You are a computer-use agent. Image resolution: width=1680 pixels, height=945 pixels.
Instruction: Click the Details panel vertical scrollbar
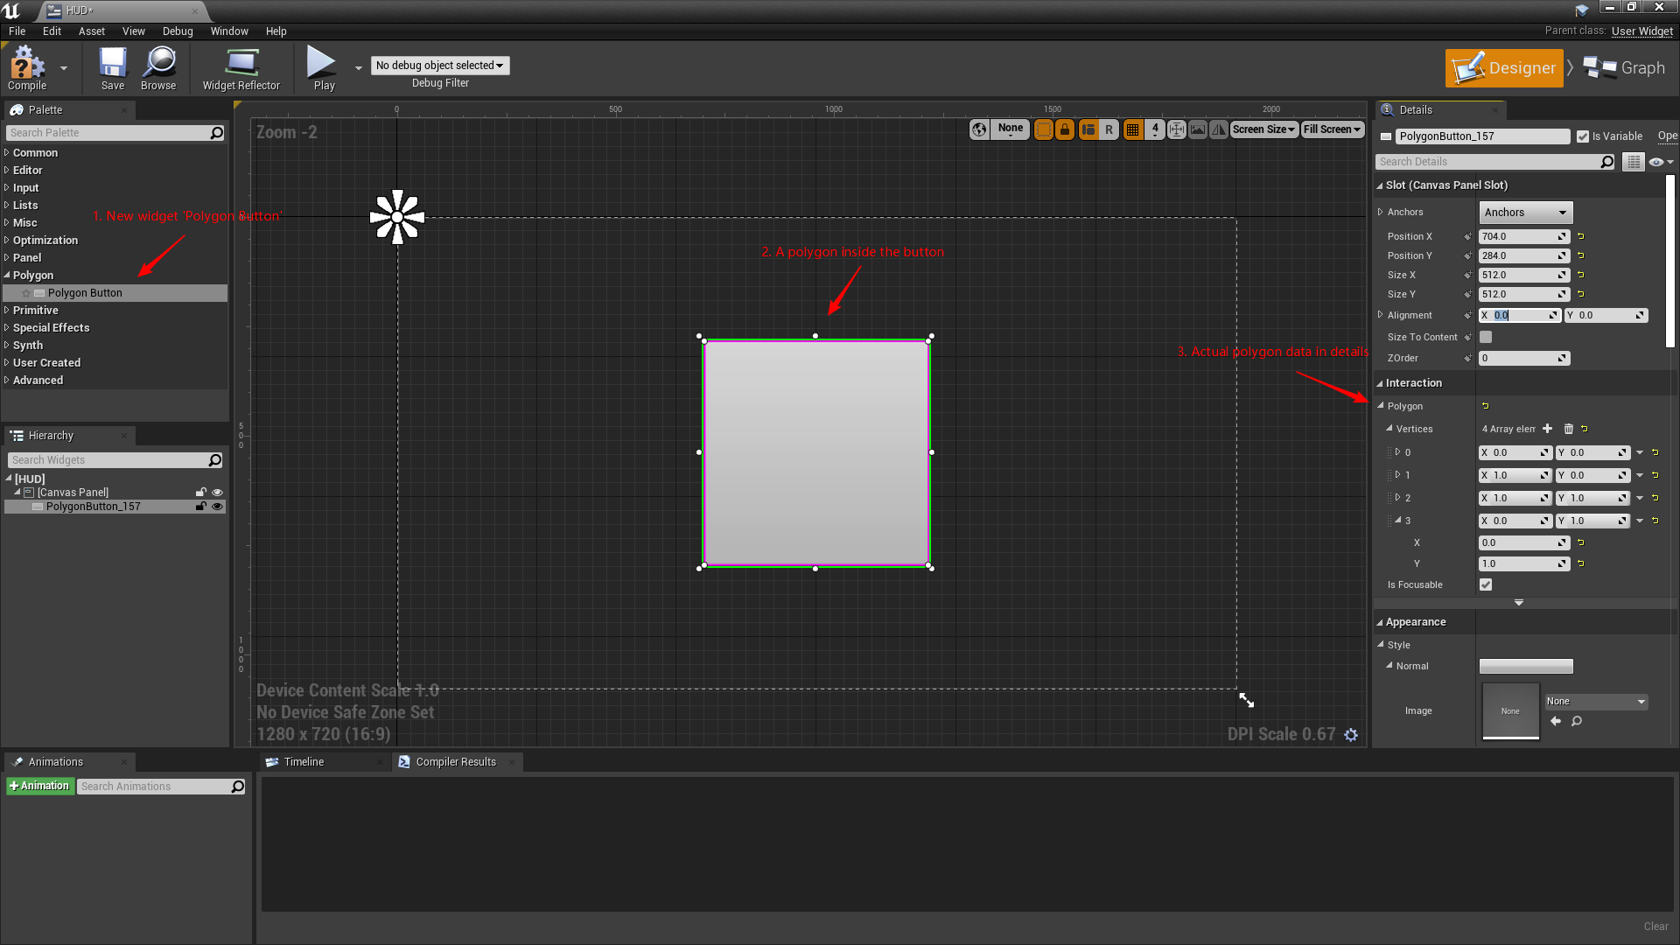click(x=1670, y=261)
